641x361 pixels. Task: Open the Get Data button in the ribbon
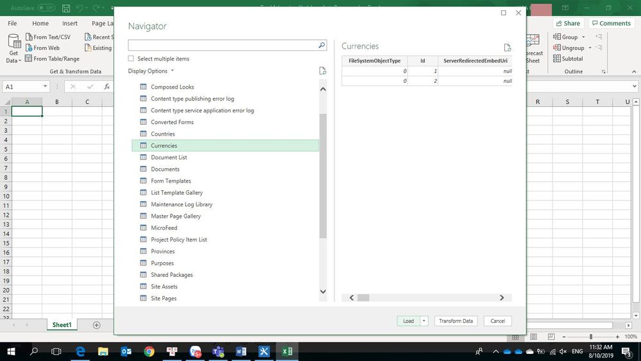click(13, 48)
